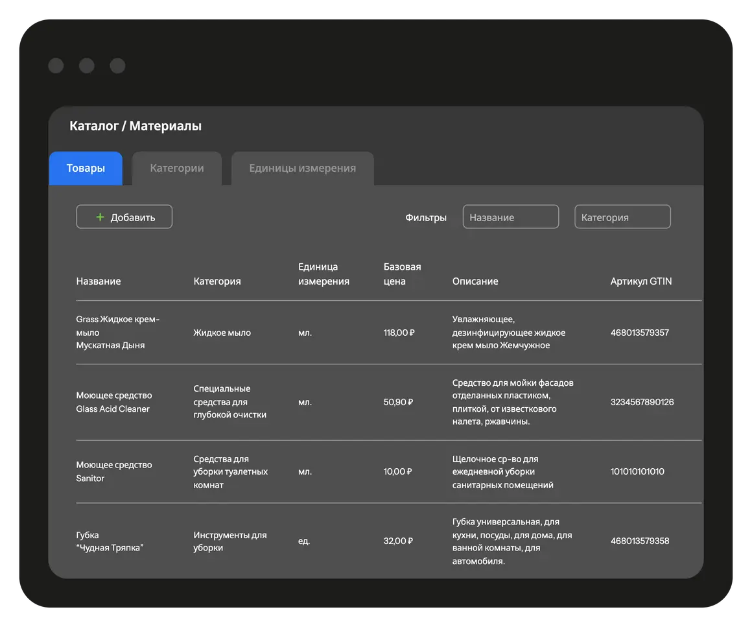Click the Каталог / Материалы breadcrumb title
Image resolution: width=752 pixels, height=627 pixels.
coord(135,126)
